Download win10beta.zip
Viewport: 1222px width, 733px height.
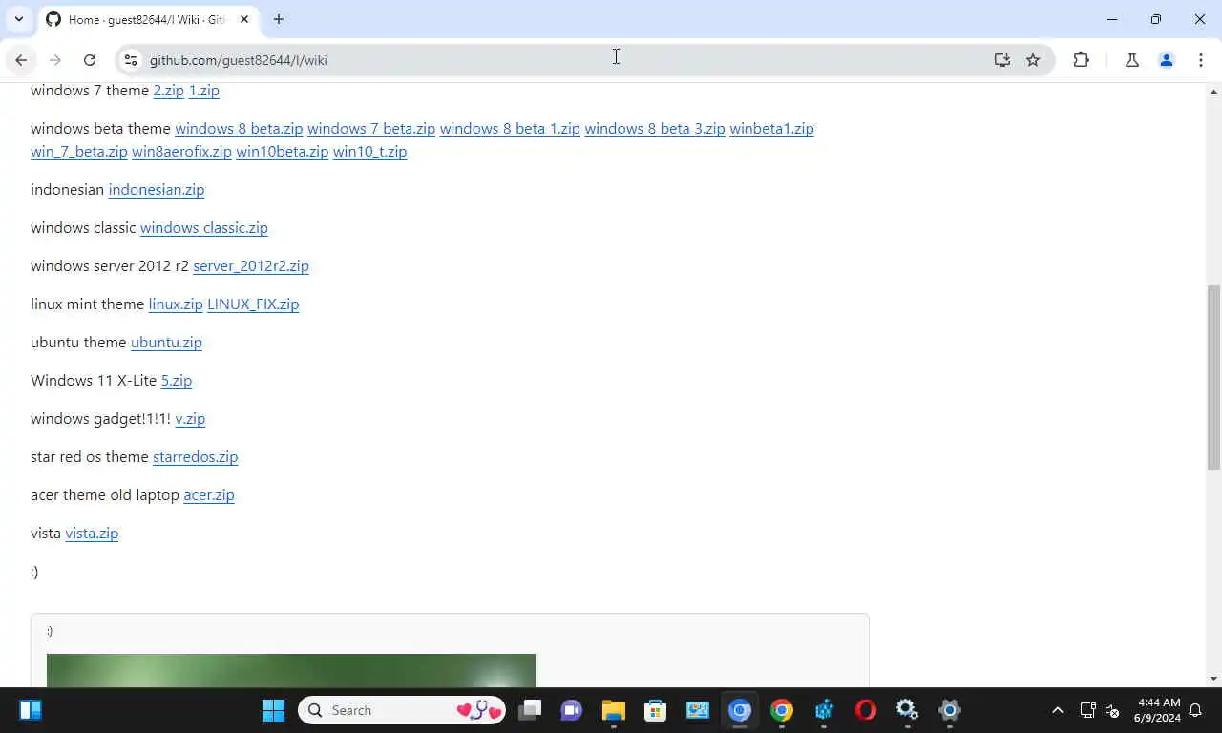point(283,152)
